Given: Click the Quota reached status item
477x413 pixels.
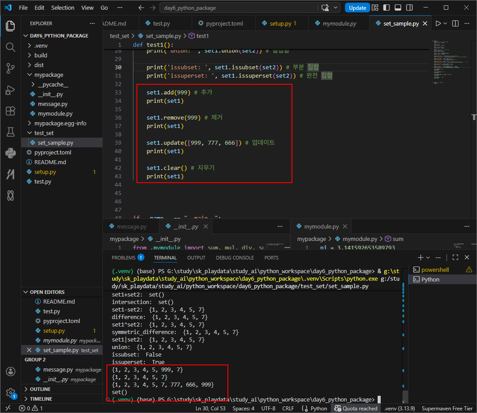Looking at the screenshot, I should tap(356, 409).
